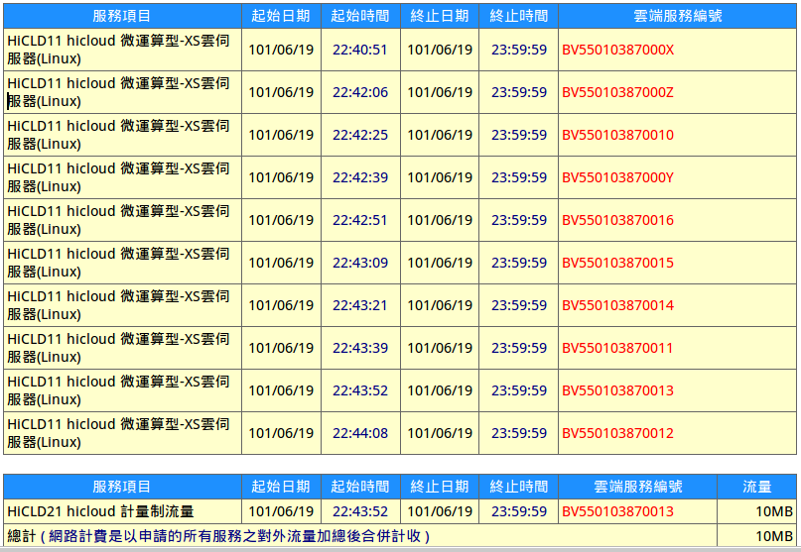Screen dimensions: 801x552
Task: Select service number BV550103870010
Action: coord(617,135)
